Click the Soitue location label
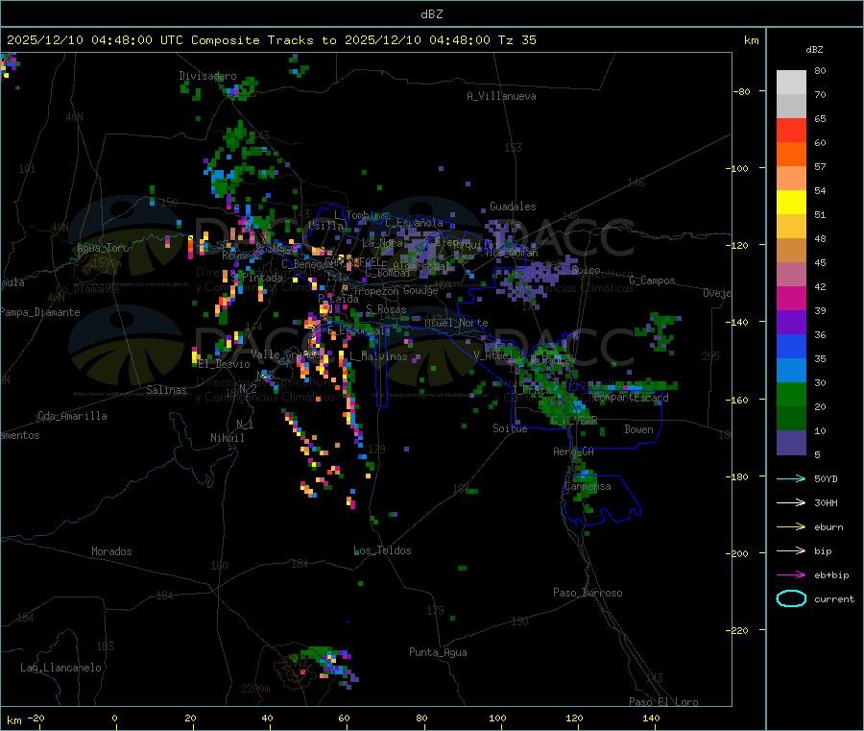The height and width of the screenshot is (731, 864). [510, 428]
